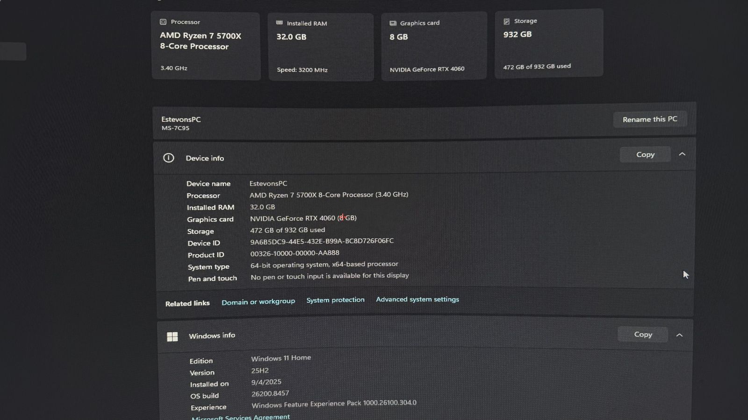Click the Installed RAM memory icon
The width and height of the screenshot is (748, 420).
point(280,22)
